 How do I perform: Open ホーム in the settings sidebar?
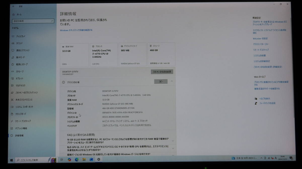point(17,15)
